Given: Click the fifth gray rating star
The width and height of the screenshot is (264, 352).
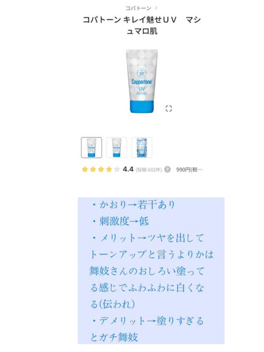Looking at the screenshot, I should (x=117, y=170).
